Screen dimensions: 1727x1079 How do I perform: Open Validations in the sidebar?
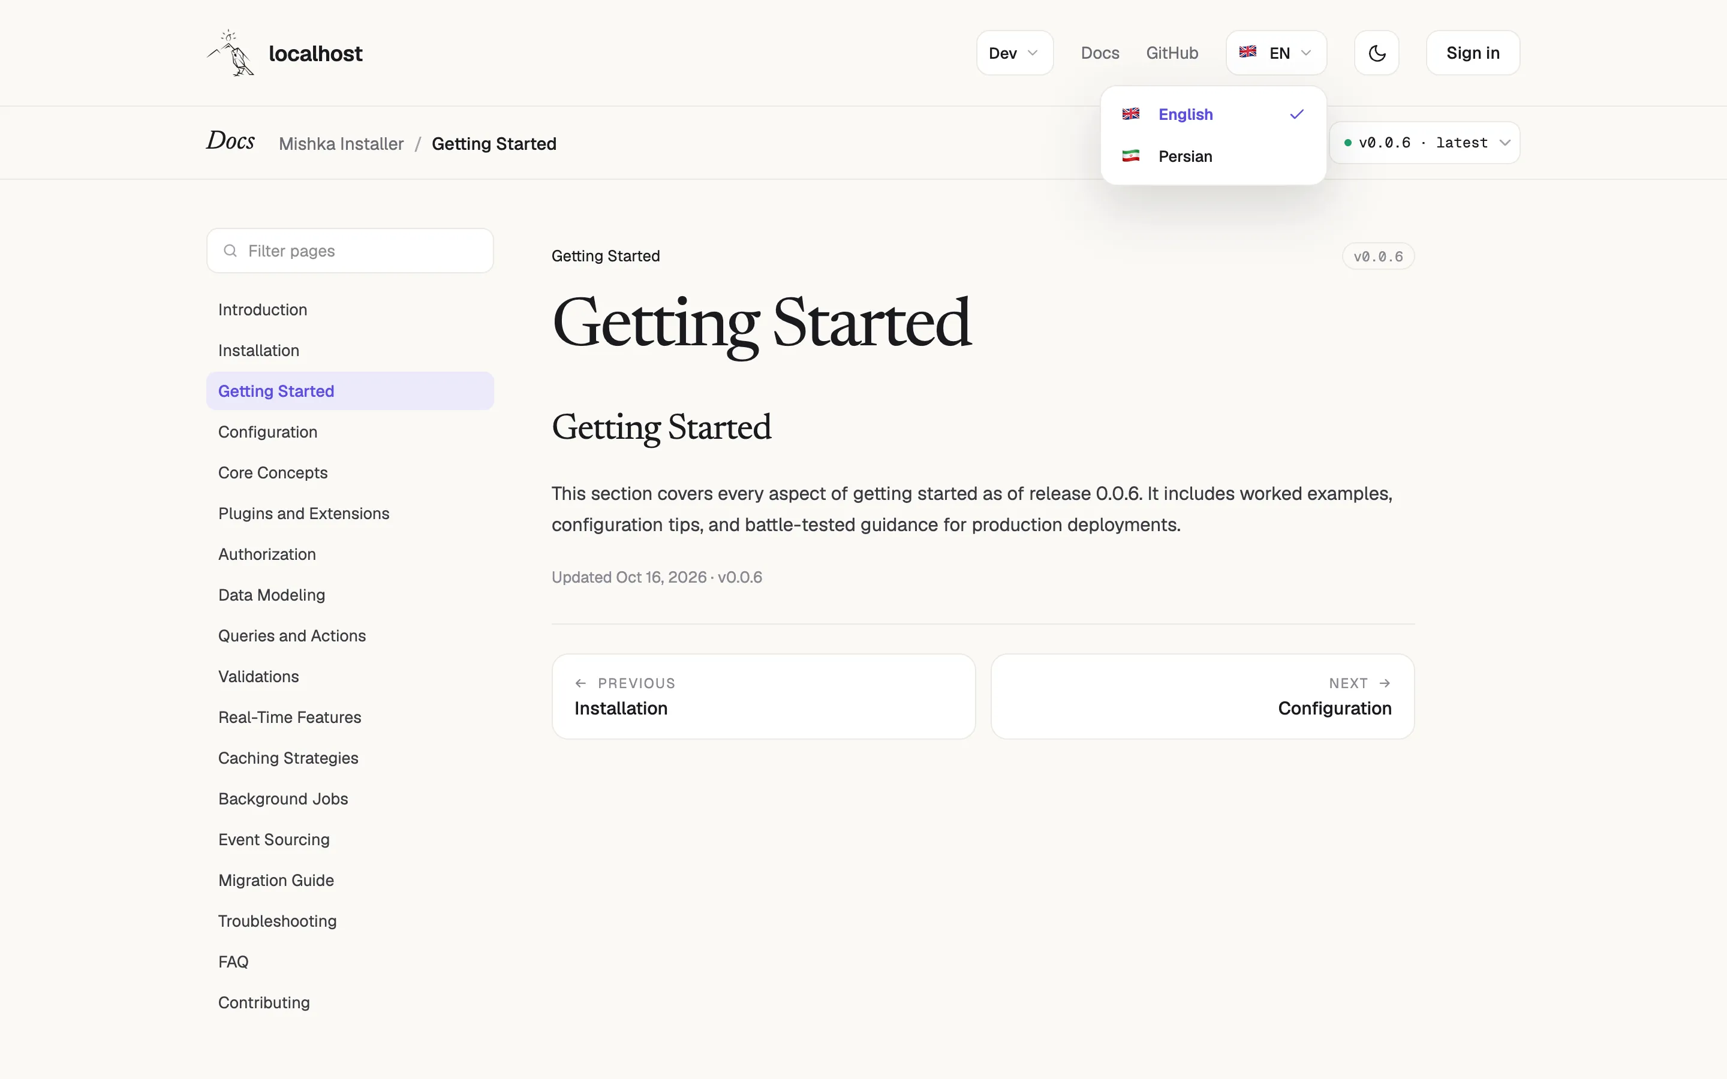[x=350, y=676]
